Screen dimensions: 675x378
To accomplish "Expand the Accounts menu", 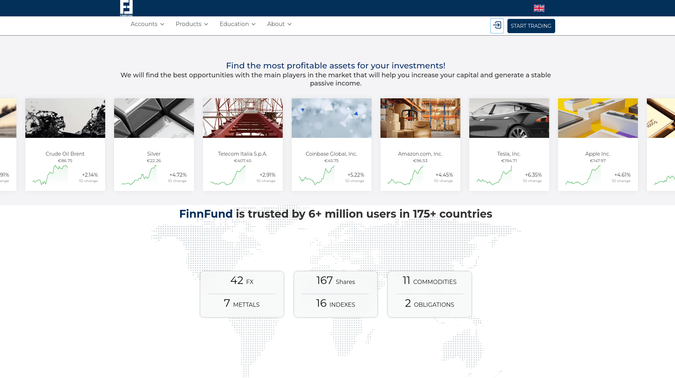I will coord(147,24).
